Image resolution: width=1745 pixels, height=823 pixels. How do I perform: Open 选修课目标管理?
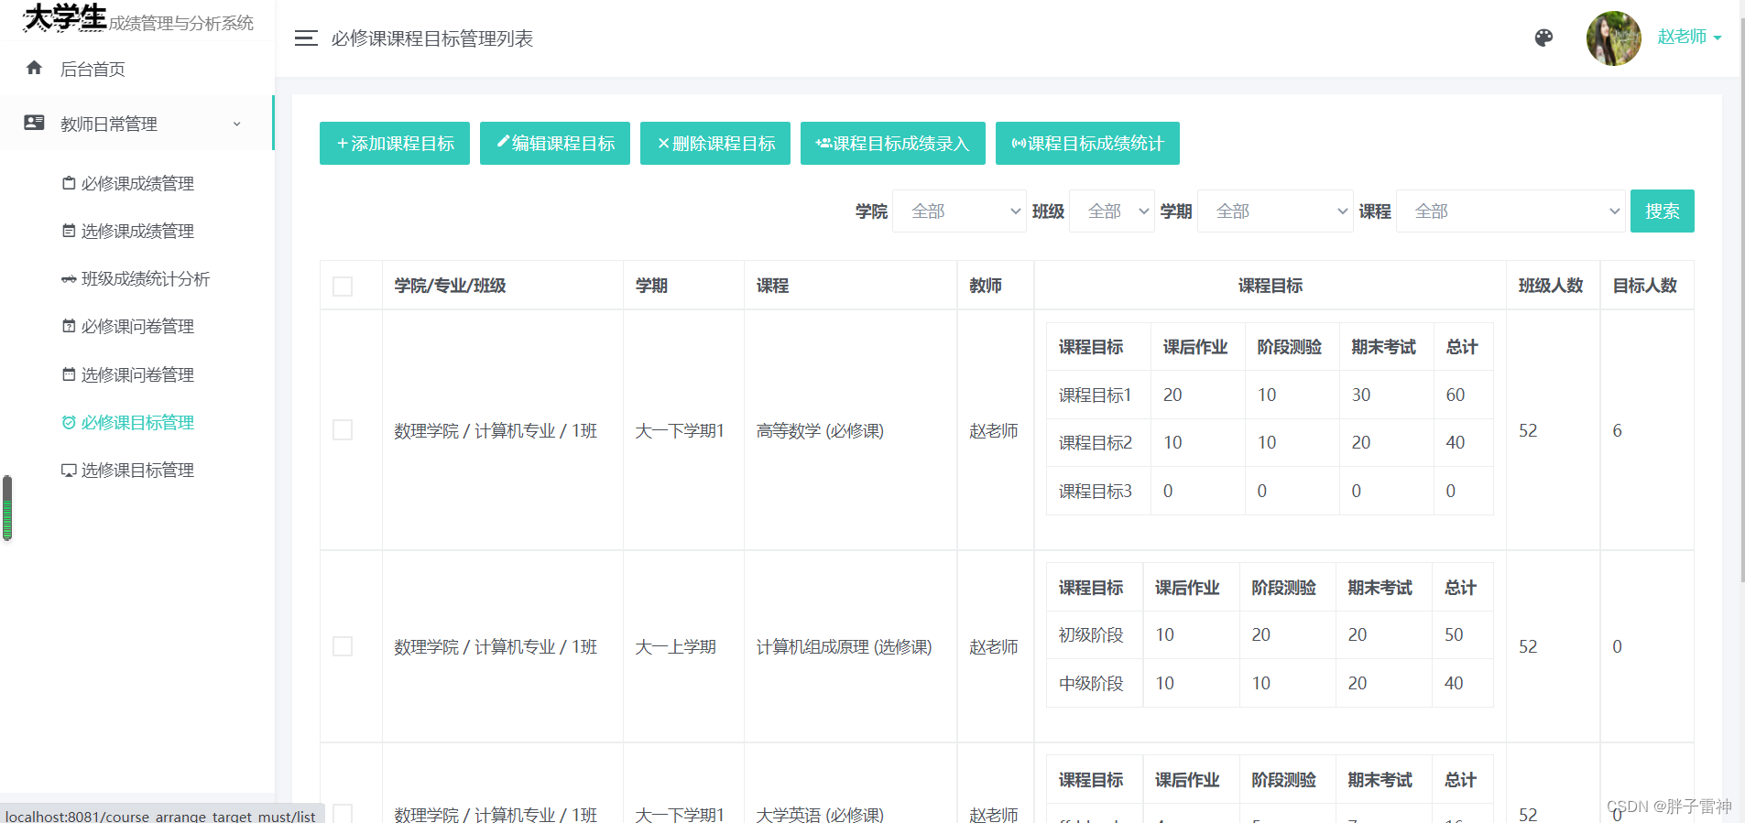[137, 470]
